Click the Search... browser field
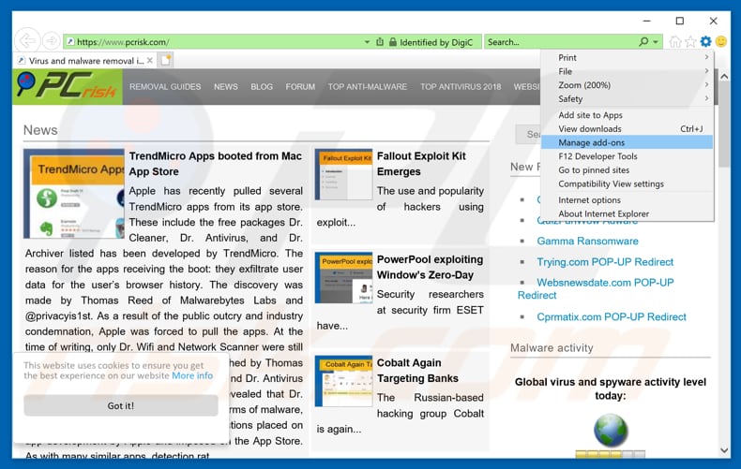The width and height of the screenshot is (741, 469). click(561, 42)
